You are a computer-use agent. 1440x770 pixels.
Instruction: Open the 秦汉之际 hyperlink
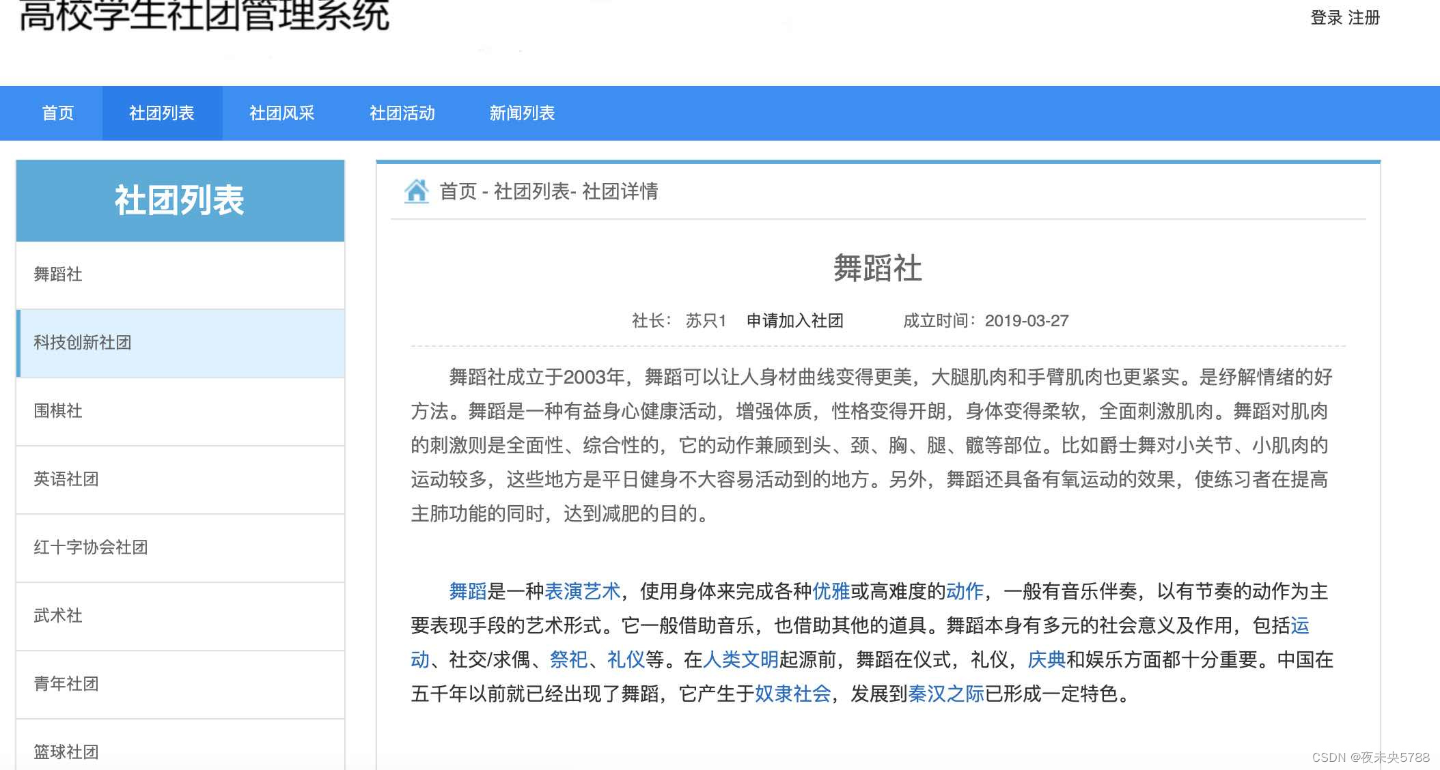point(946,694)
